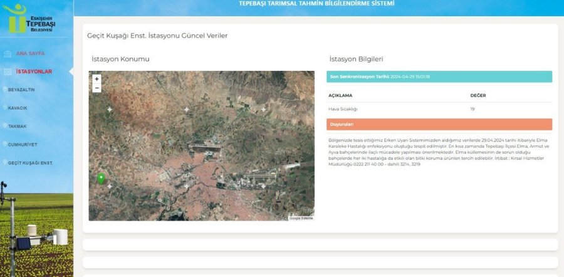The width and height of the screenshot is (564, 277).
Task: Click the location pin icon beside Cumhuriyet
Action: click(5, 144)
